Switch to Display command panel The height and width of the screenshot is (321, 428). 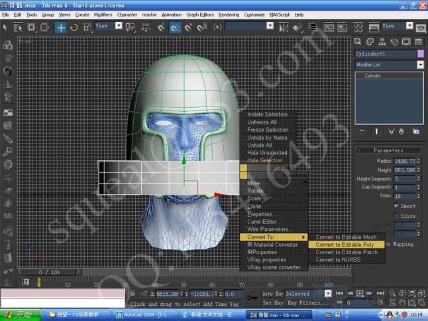406,42
